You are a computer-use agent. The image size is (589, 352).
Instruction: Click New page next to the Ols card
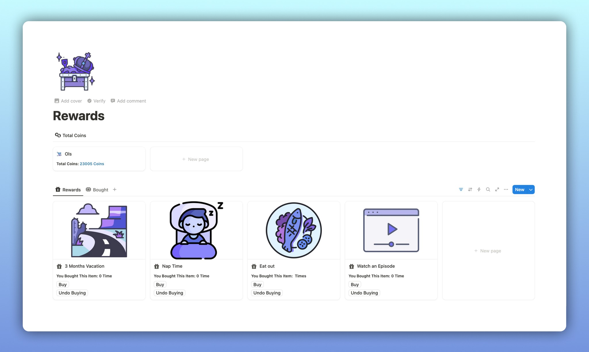click(196, 159)
